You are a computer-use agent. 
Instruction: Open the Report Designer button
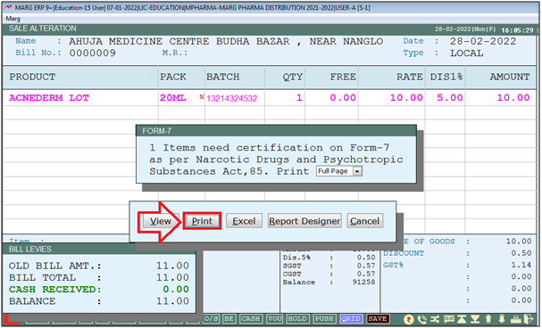304,221
